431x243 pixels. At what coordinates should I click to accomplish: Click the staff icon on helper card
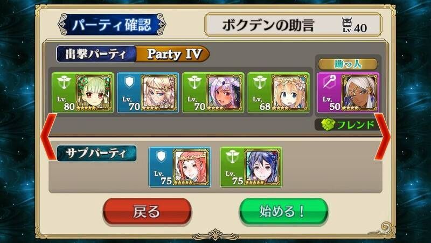click(329, 82)
